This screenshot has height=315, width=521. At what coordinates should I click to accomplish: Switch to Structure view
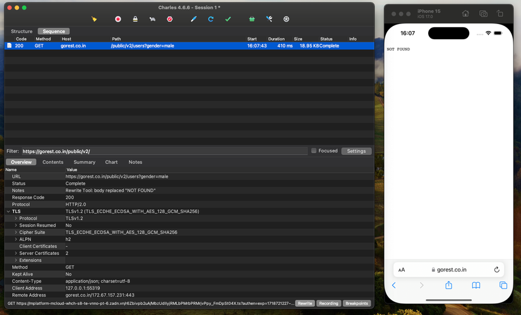(x=21, y=31)
